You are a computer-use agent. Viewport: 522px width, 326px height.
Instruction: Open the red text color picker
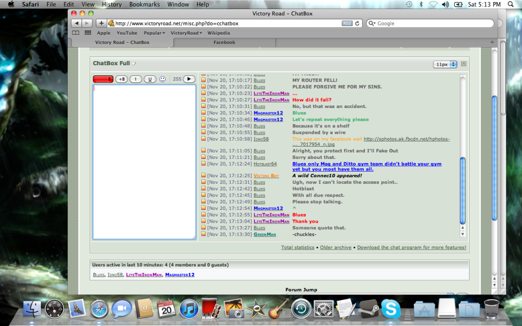103,79
